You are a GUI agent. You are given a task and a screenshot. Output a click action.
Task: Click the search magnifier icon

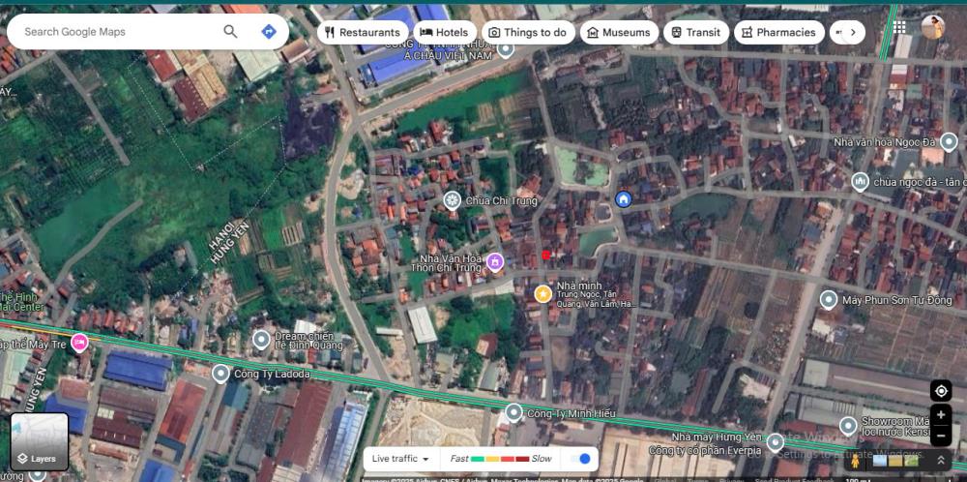pos(230,32)
